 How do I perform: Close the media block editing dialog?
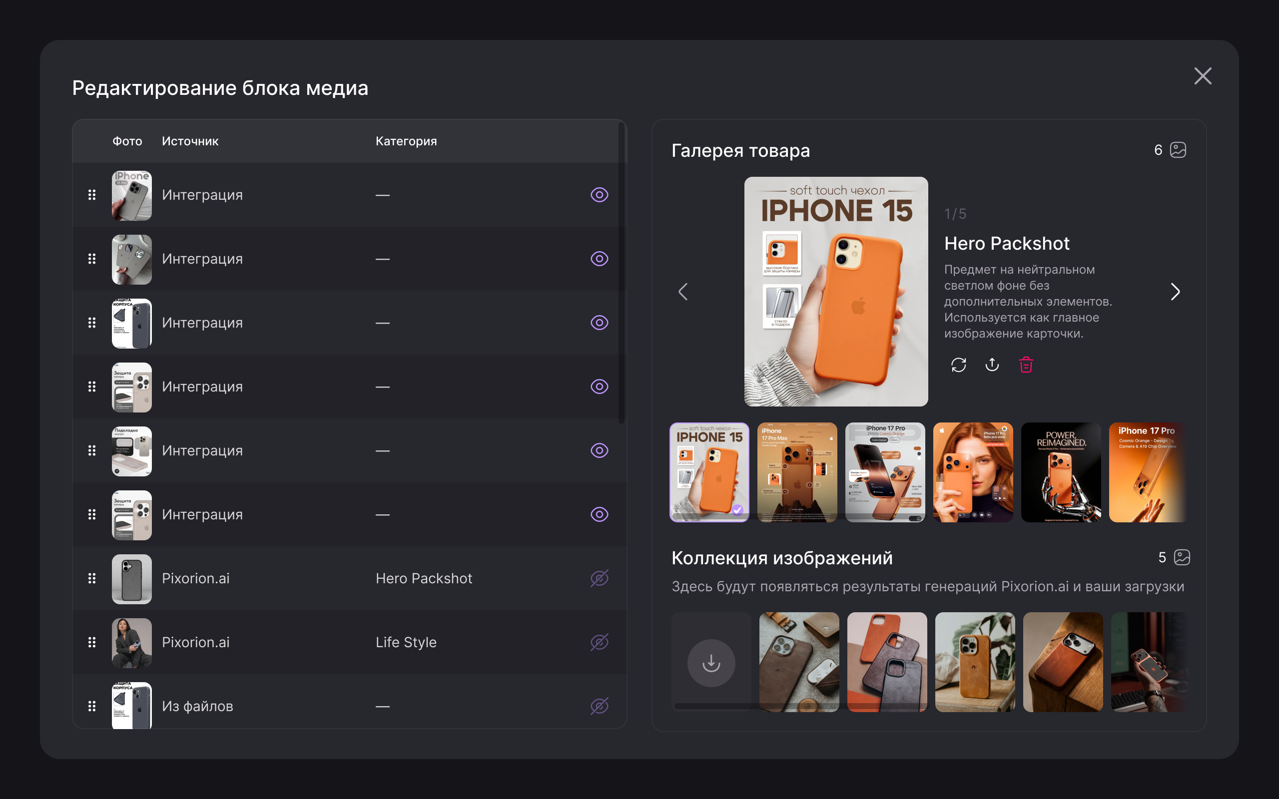(x=1203, y=76)
